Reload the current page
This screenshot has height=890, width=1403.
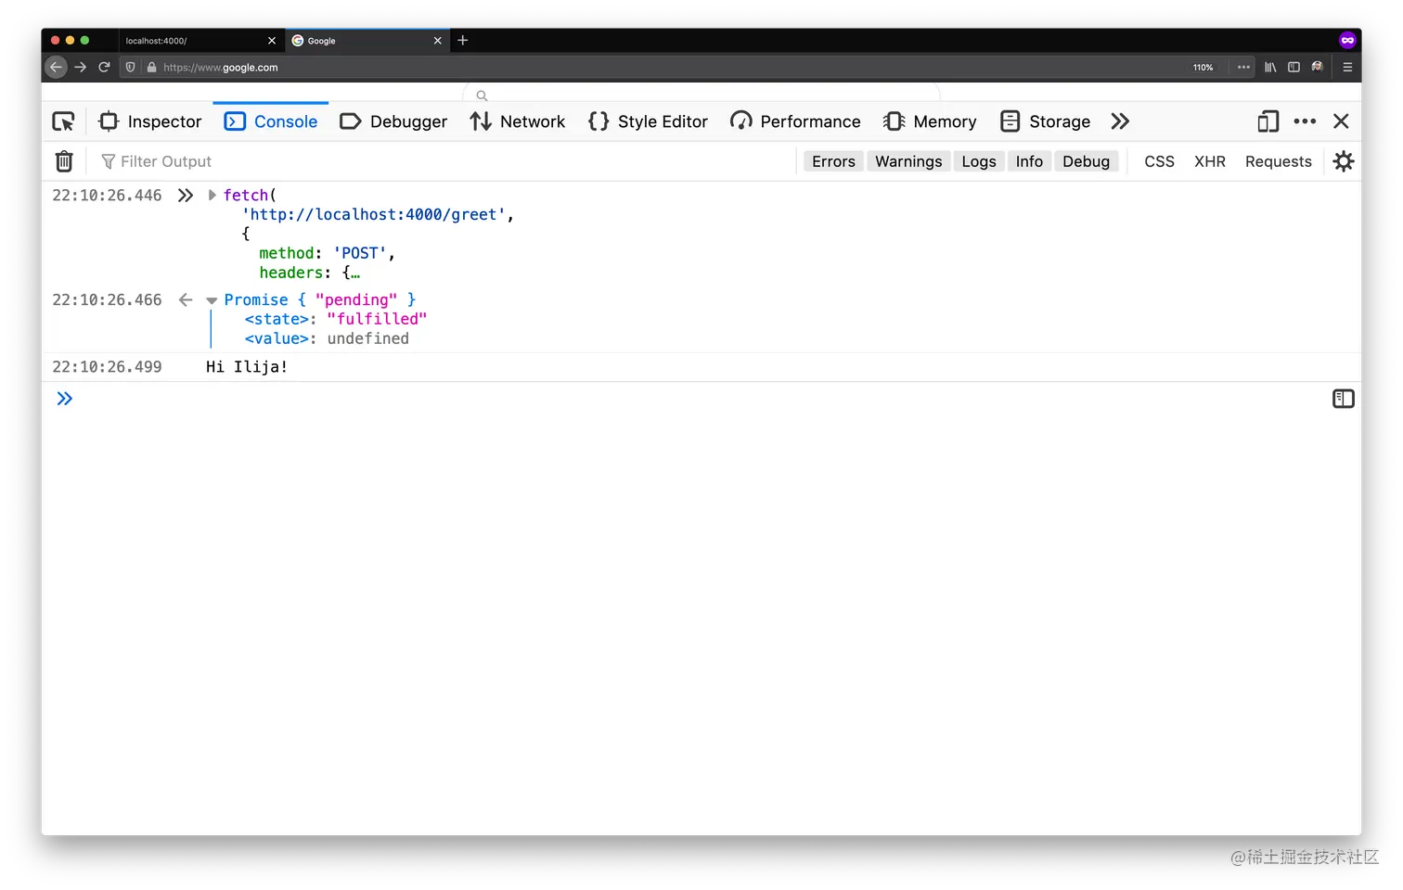104,67
